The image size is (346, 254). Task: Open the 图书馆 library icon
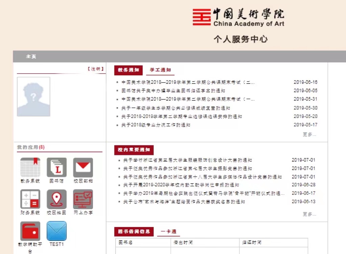[56, 167]
